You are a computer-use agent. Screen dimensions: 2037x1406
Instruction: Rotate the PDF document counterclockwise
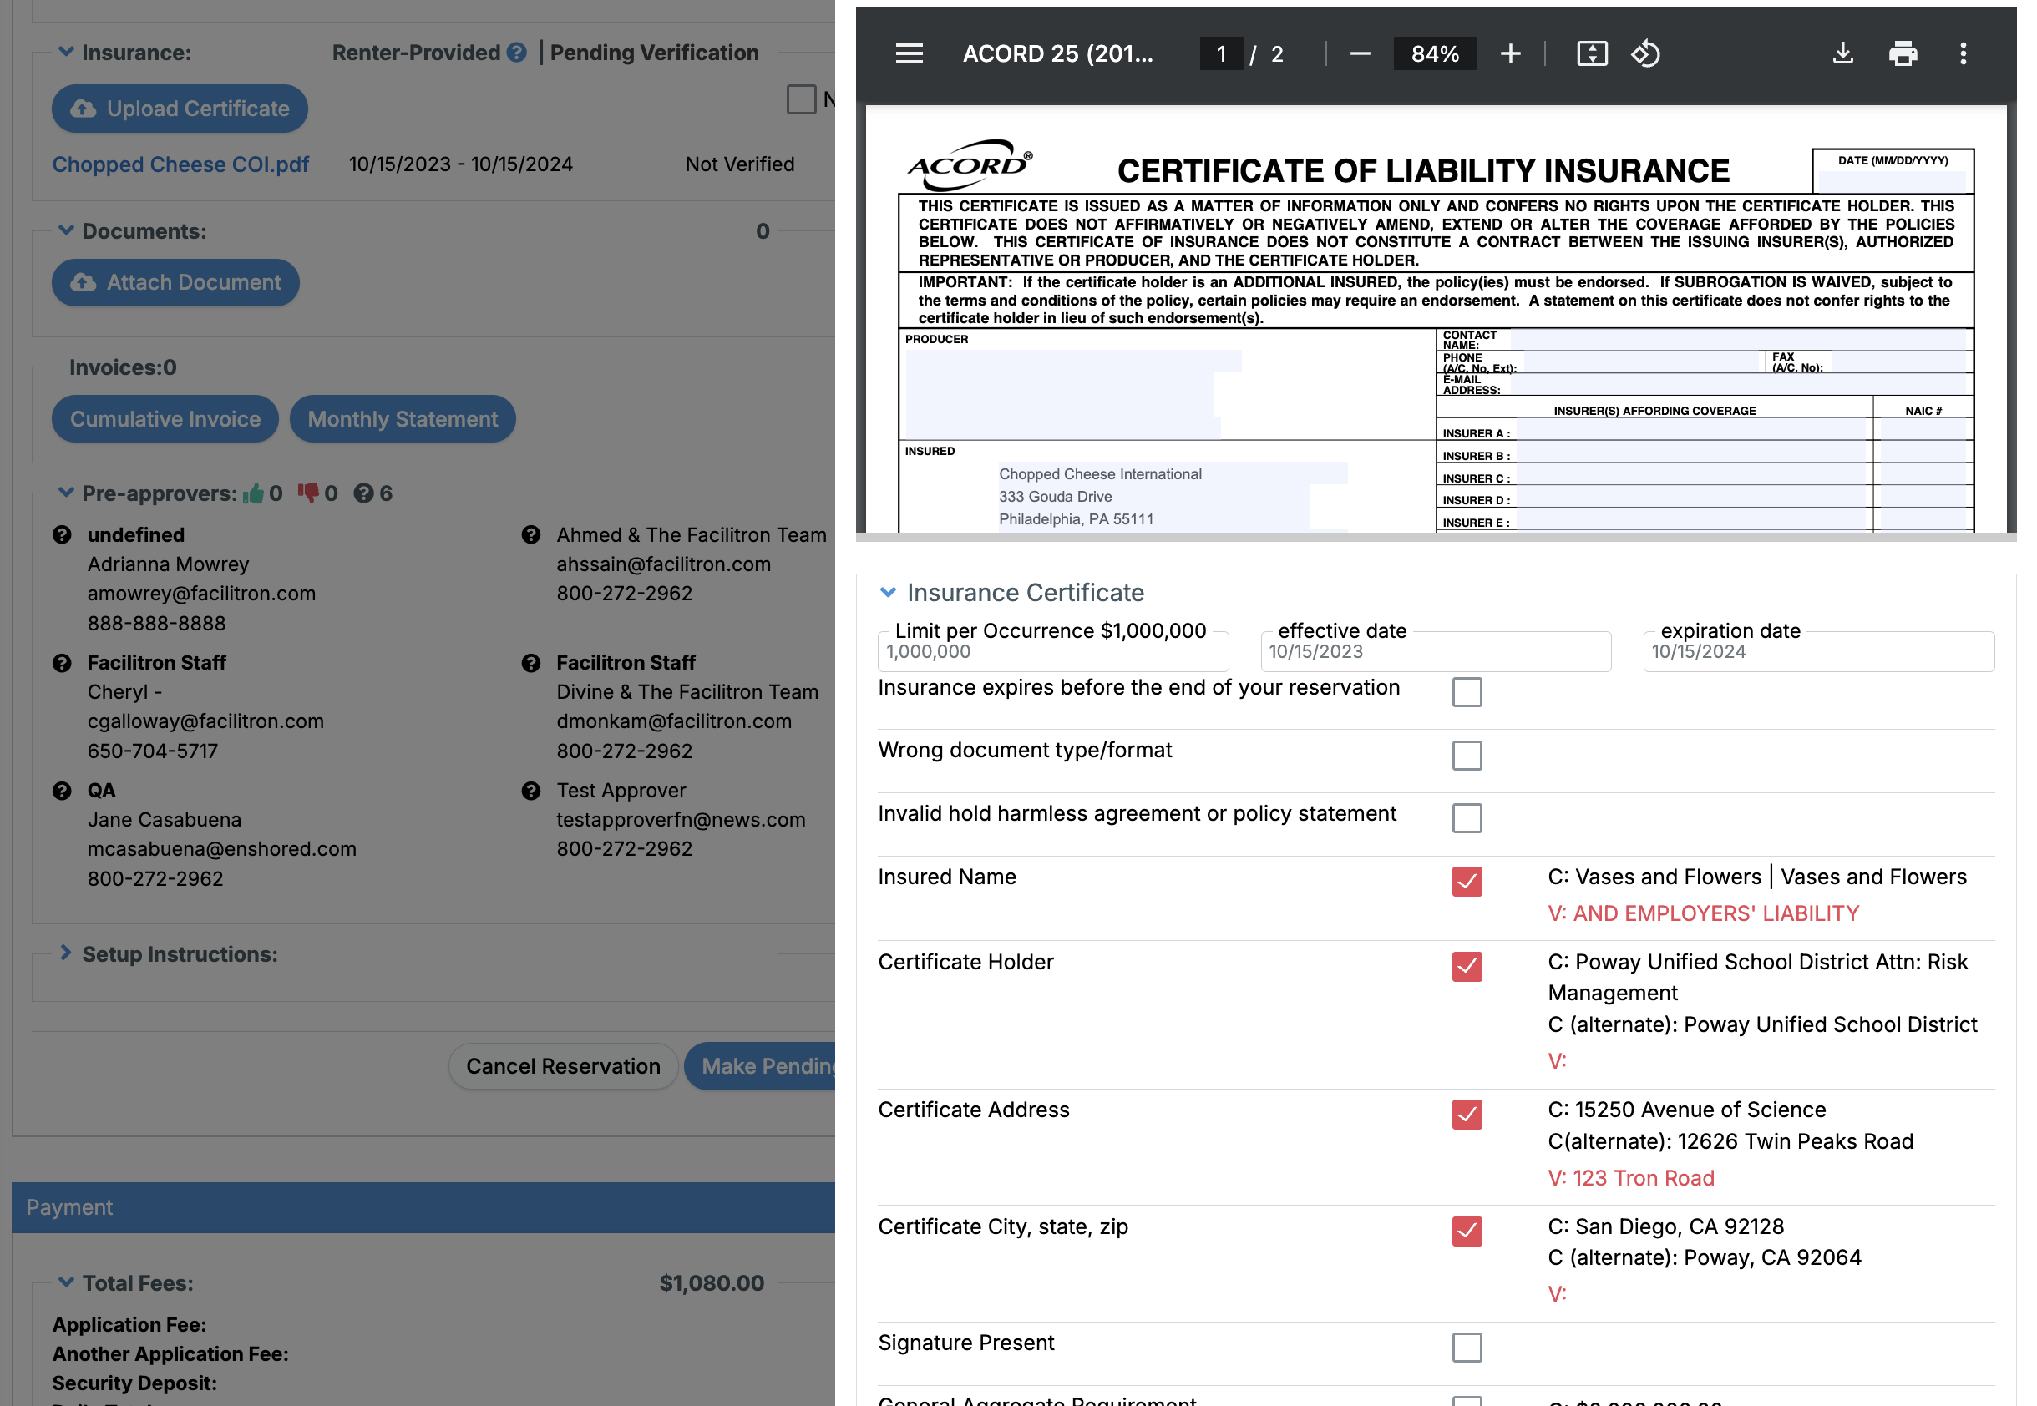1645,53
